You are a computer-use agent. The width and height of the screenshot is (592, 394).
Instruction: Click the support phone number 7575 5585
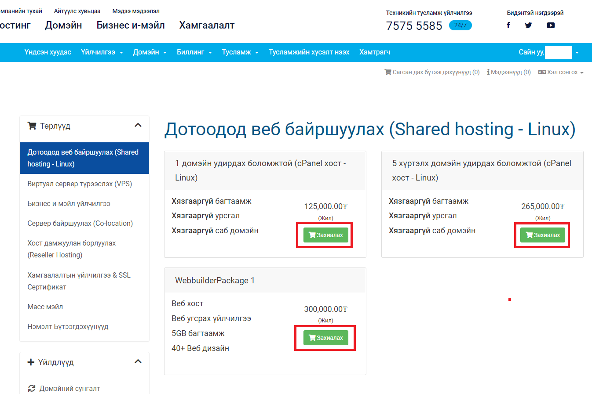click(414, 26)
